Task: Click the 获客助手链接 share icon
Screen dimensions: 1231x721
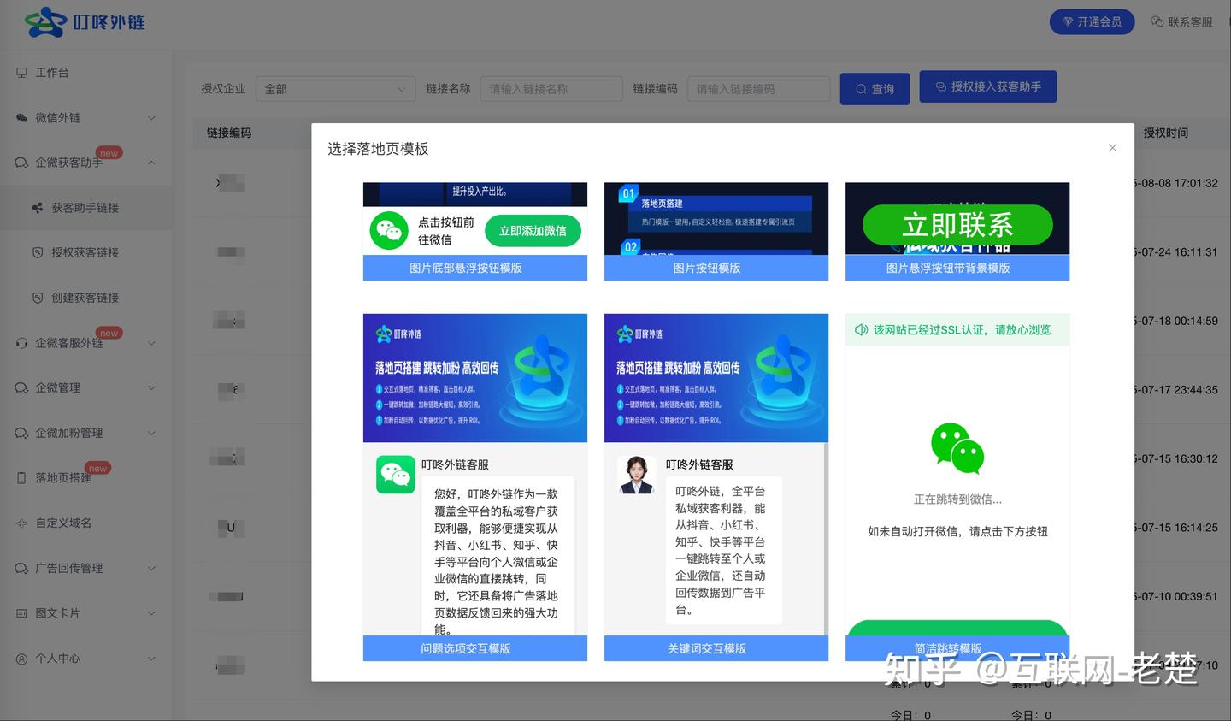Action: (38, 208)
